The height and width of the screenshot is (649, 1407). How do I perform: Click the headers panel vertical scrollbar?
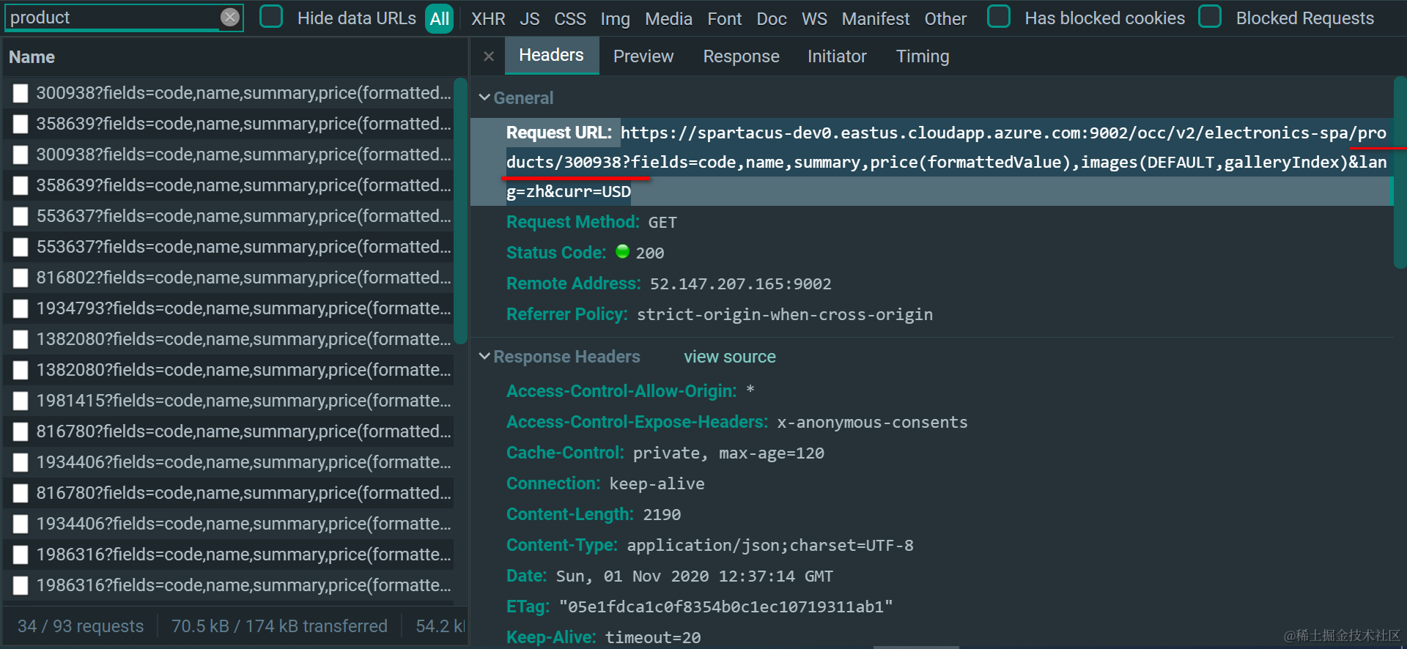[x=1400, y=172]
